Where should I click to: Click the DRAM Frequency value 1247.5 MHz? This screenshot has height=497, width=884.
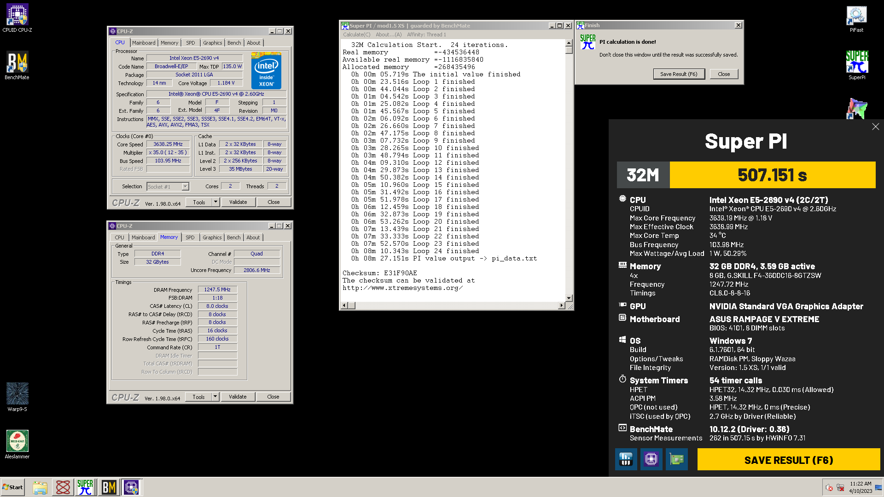(217, 289)
